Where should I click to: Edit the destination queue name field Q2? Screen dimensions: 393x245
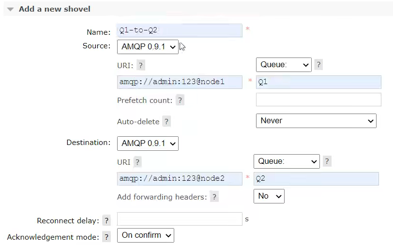(316, 179)
